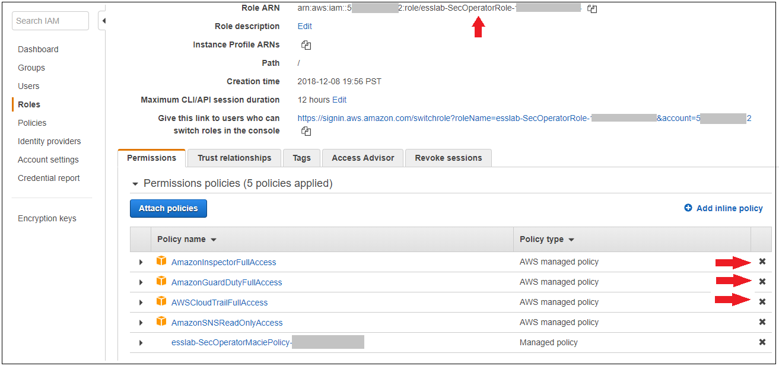The width and height of the screenshot is (779, 366).
Task: Click the Attach policies button
Action: [168, 208]
